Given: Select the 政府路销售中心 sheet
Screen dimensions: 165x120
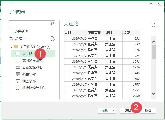Looking at the screenshot, I should pyautogui.click(x=34, y=88).
